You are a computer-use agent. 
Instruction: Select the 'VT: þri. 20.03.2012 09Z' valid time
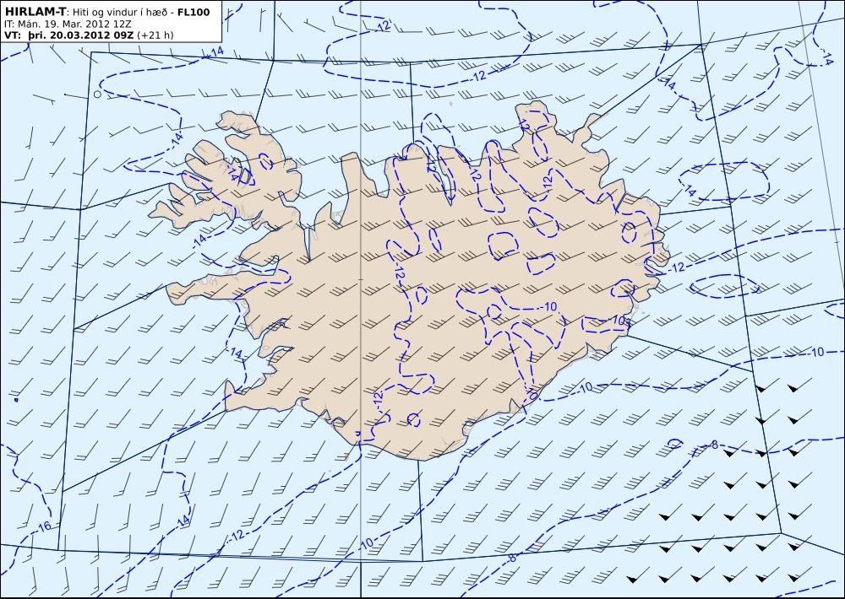(69, 35)
